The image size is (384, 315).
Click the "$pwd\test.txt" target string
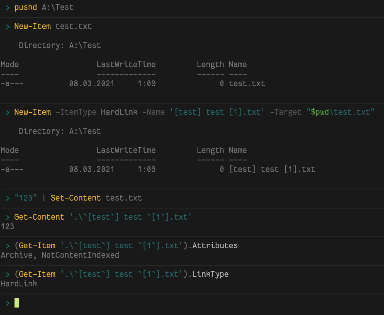pos(340,112)
